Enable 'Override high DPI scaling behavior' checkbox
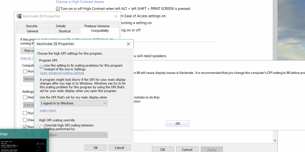Viewport: 305px width, 152px height. (x=42, y=127)
